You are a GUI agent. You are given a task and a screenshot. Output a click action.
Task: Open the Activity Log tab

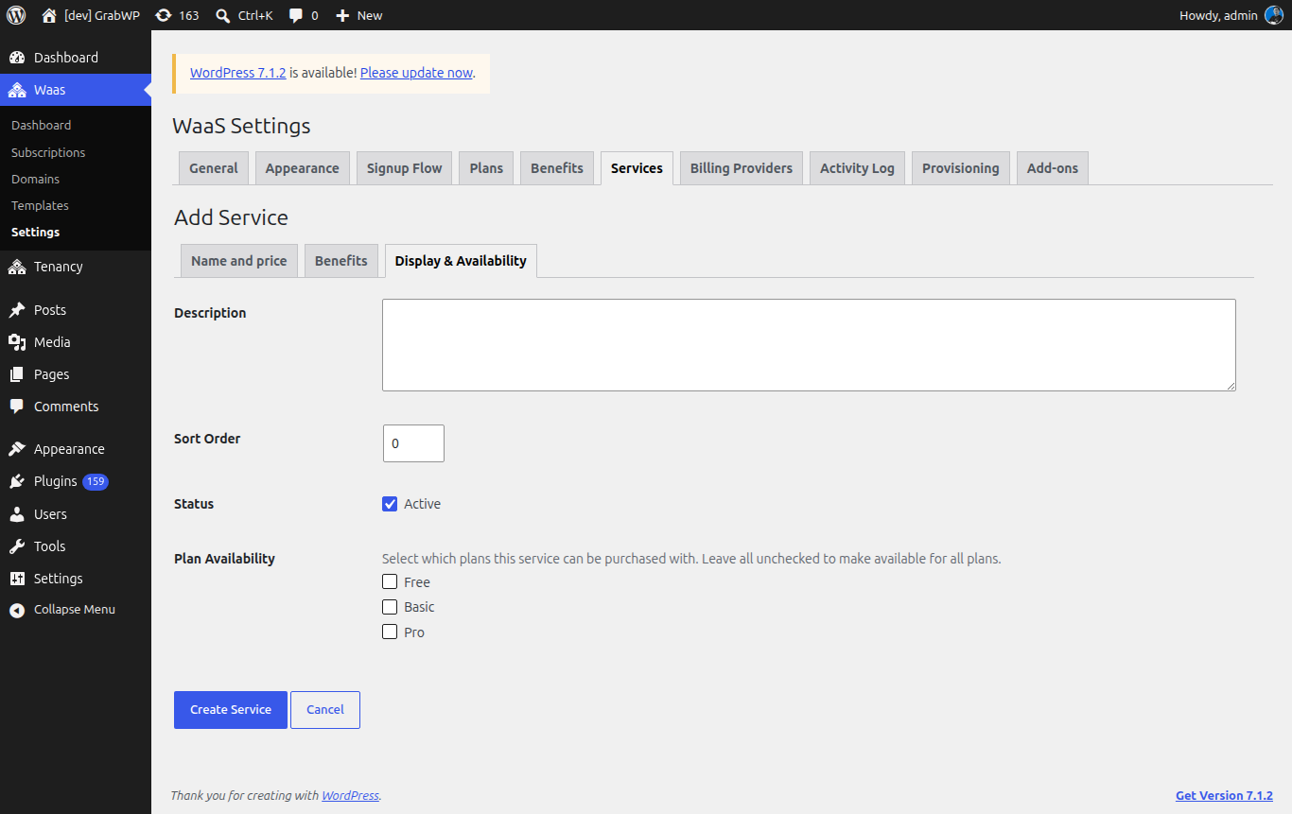tap(857, 168)
